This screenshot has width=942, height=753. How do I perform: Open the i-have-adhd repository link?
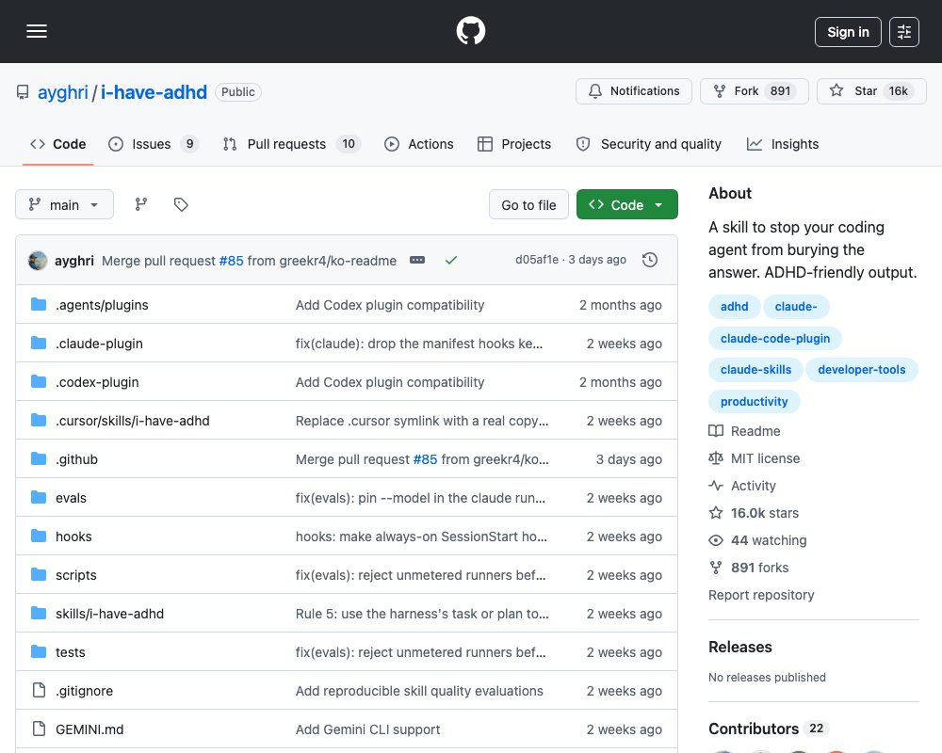coord(154,92)
